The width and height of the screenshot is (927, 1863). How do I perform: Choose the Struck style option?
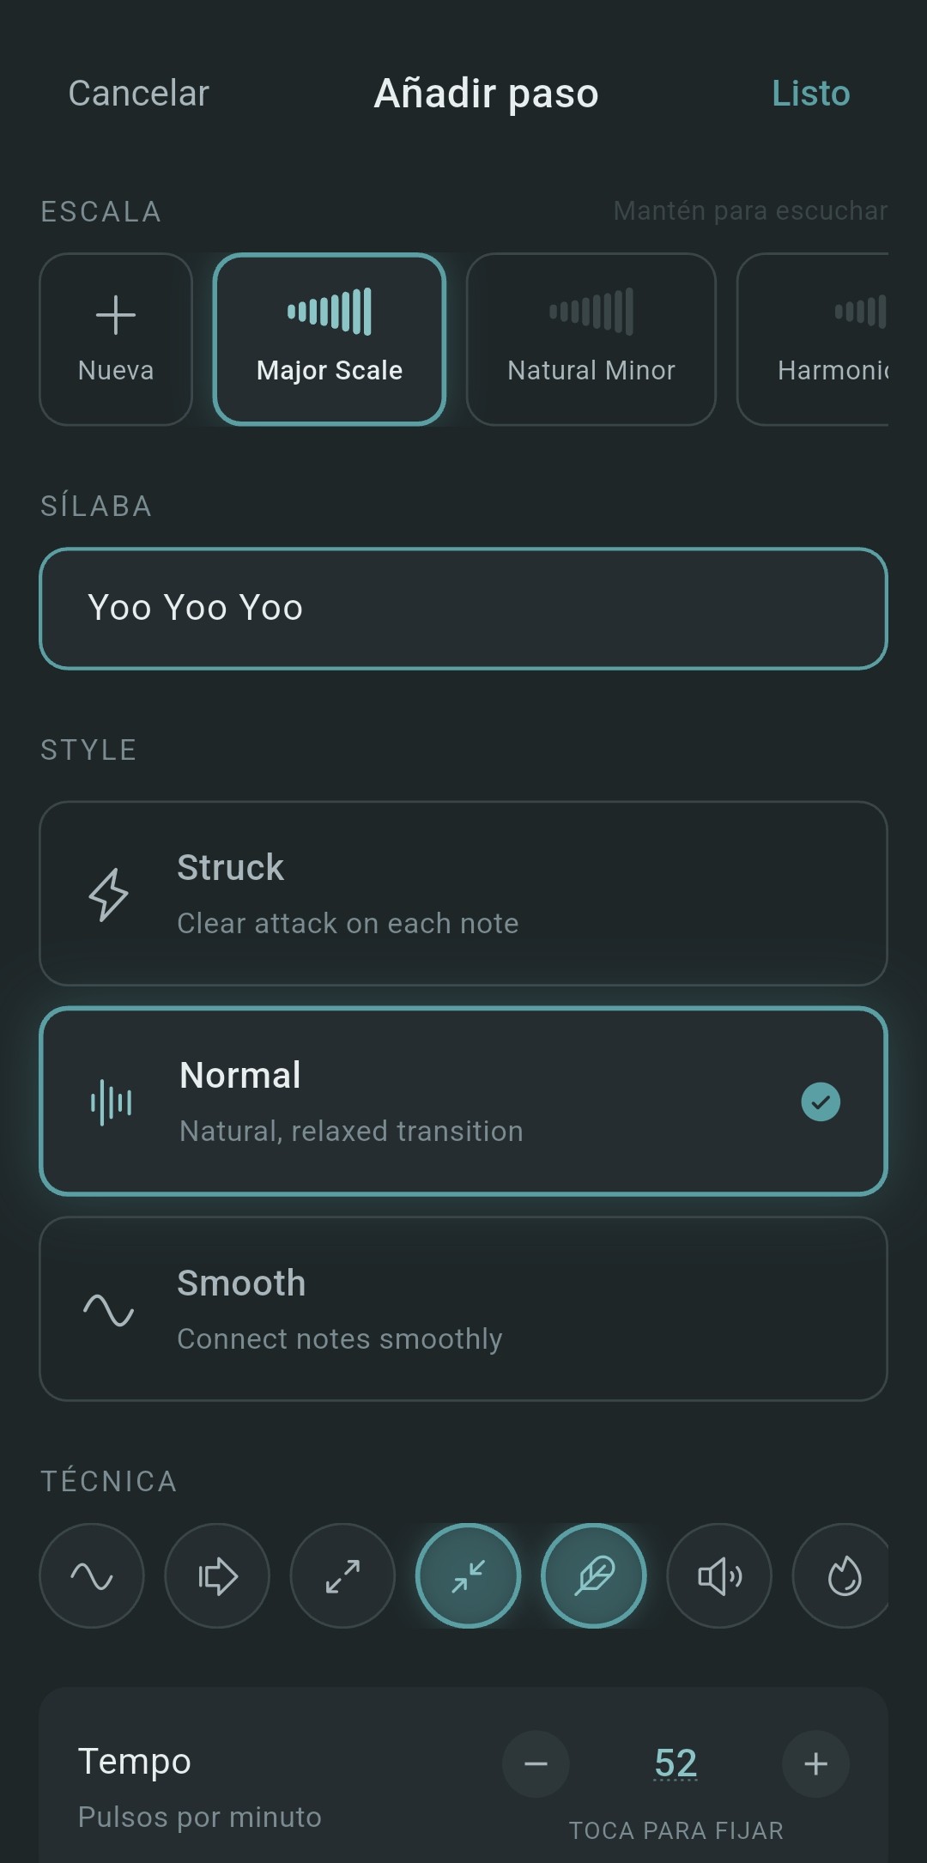(x=463, y=894)
